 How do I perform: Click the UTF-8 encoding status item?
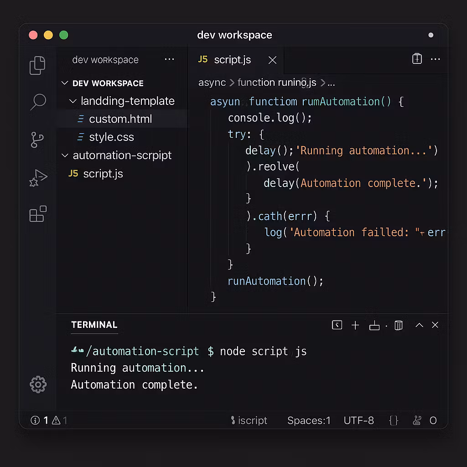coord(358,420)
